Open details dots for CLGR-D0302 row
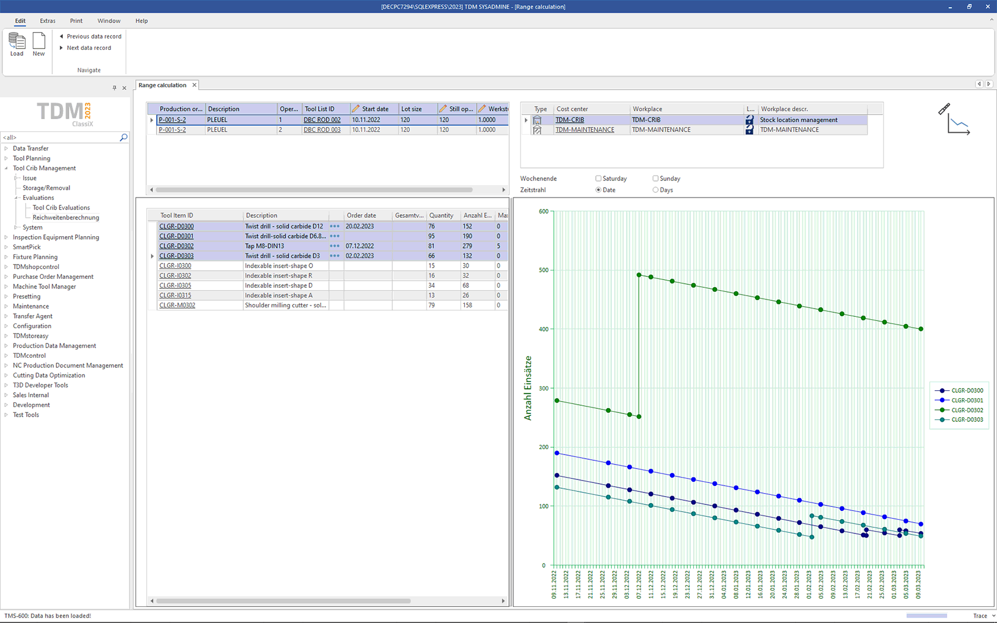This screenshot has height=623, width=997. tap(335, 246)
